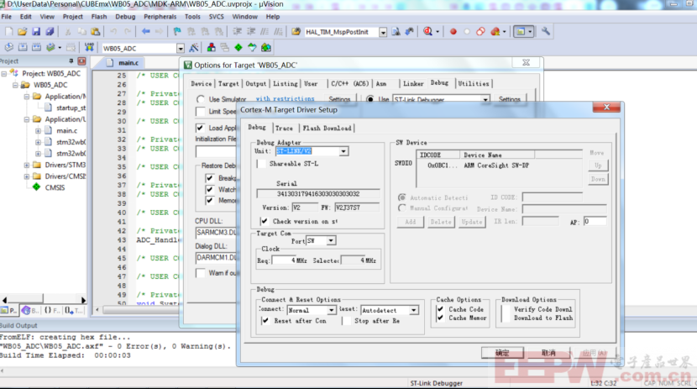This screenshot has height=389, width=697.
Task: Click the kill all breakpoints icon
Action: coord(495,32)
